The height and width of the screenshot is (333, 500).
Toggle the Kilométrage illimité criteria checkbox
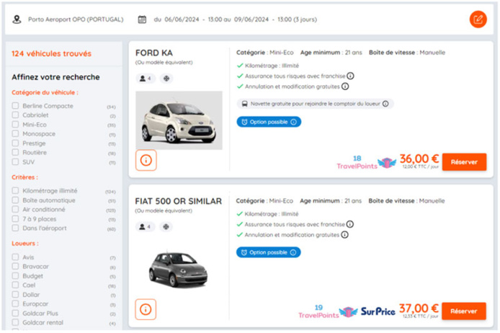[x=15, y=191]
